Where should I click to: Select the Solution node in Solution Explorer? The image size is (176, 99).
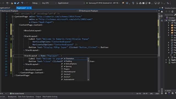pyautogui.click(x=171, y=18)
